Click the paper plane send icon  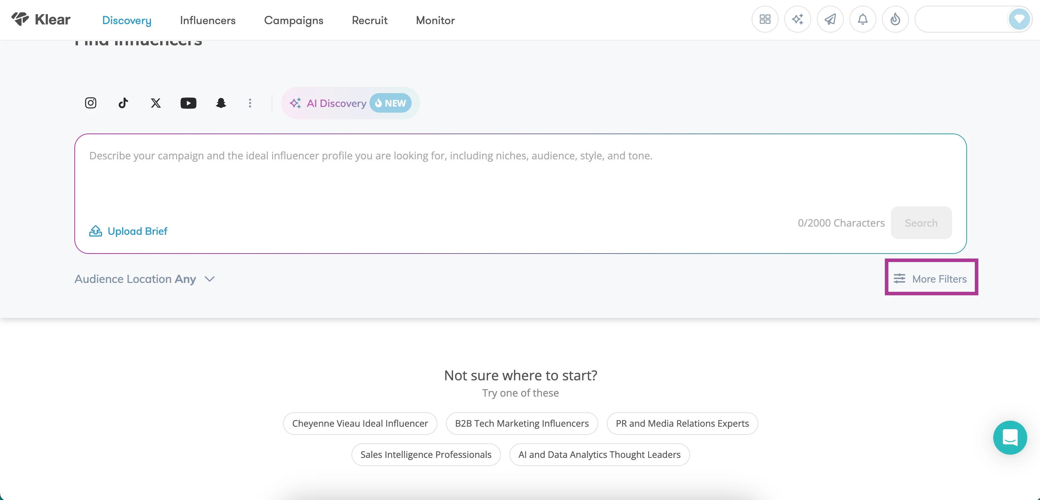pos(830,19)
